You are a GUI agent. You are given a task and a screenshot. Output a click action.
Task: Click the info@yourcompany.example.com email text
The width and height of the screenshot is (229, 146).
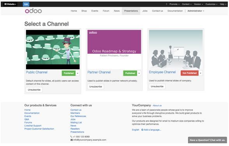point(90,140)
